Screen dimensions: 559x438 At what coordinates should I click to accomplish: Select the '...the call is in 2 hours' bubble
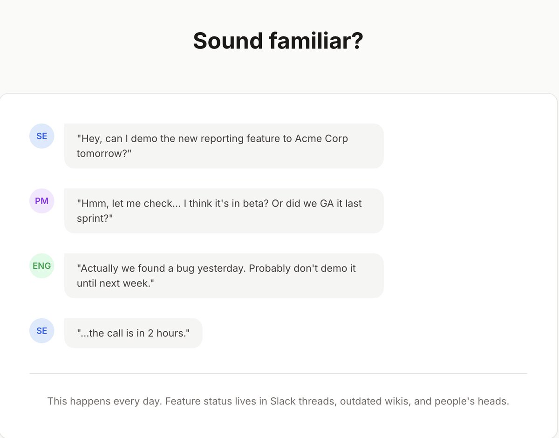coord(133,333)
